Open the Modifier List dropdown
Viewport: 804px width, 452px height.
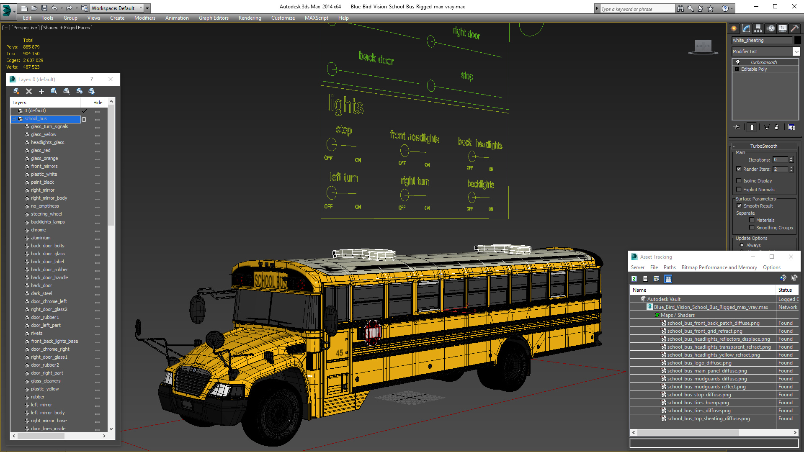796,51
